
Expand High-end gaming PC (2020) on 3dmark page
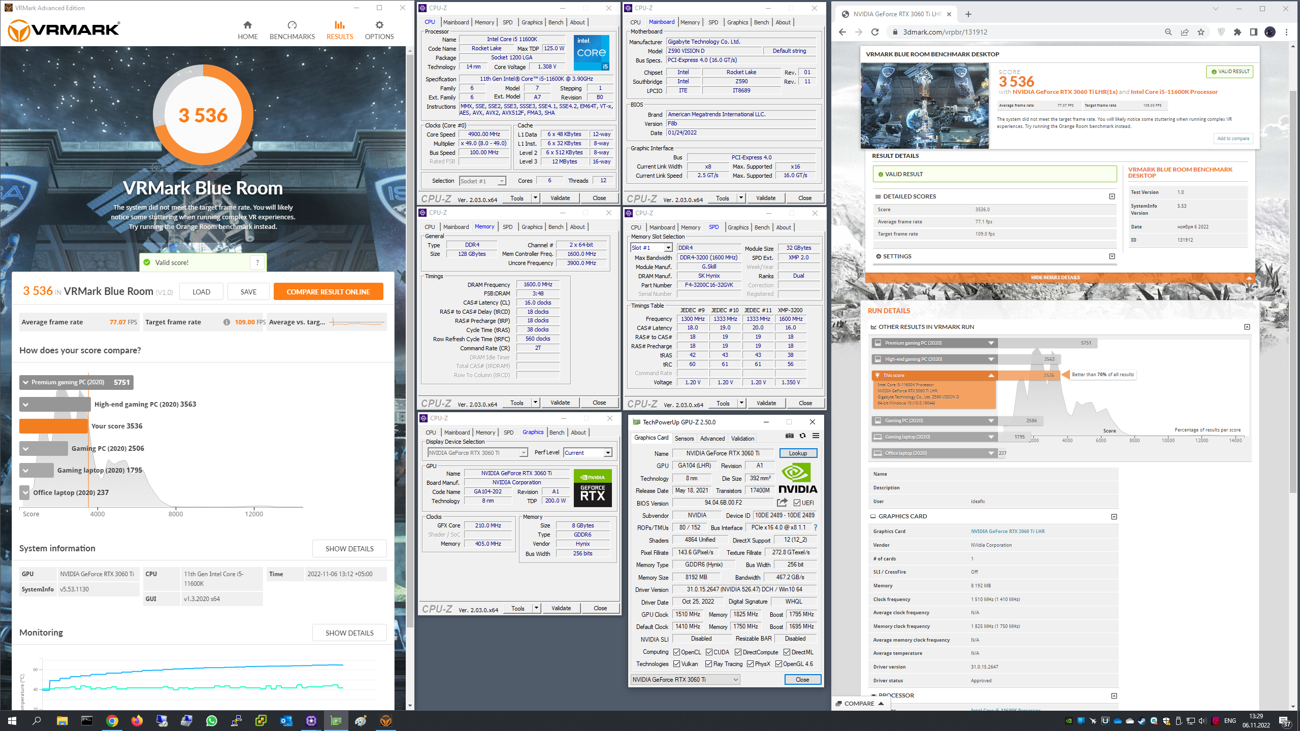coord(991,359)
